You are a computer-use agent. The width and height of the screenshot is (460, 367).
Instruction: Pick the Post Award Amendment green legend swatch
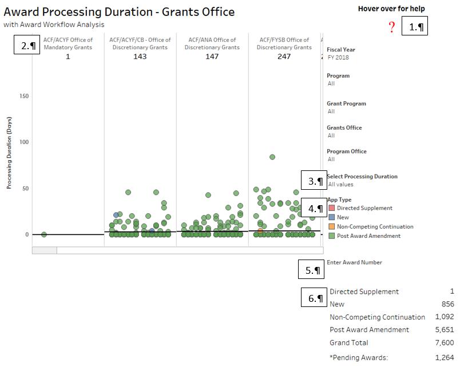331,236
